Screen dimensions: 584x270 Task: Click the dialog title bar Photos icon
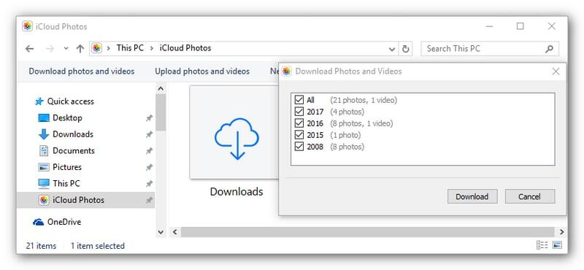pos(286,71)
